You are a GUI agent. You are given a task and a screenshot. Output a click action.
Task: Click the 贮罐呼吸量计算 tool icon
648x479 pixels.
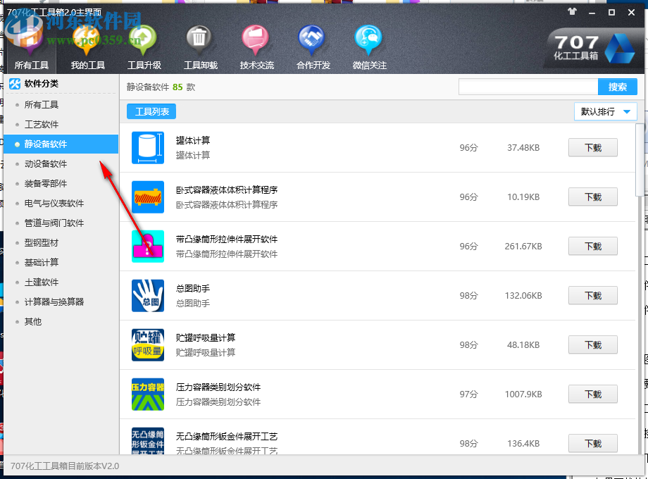pyautogui.click(x=147, y=344)
